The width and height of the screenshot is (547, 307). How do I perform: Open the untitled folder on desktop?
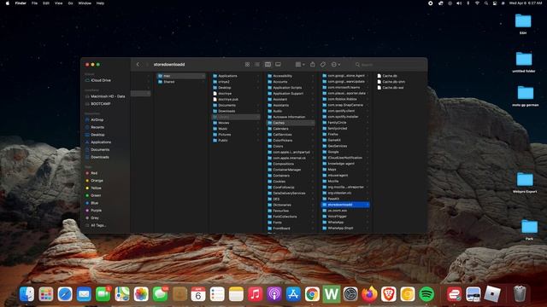524,62
